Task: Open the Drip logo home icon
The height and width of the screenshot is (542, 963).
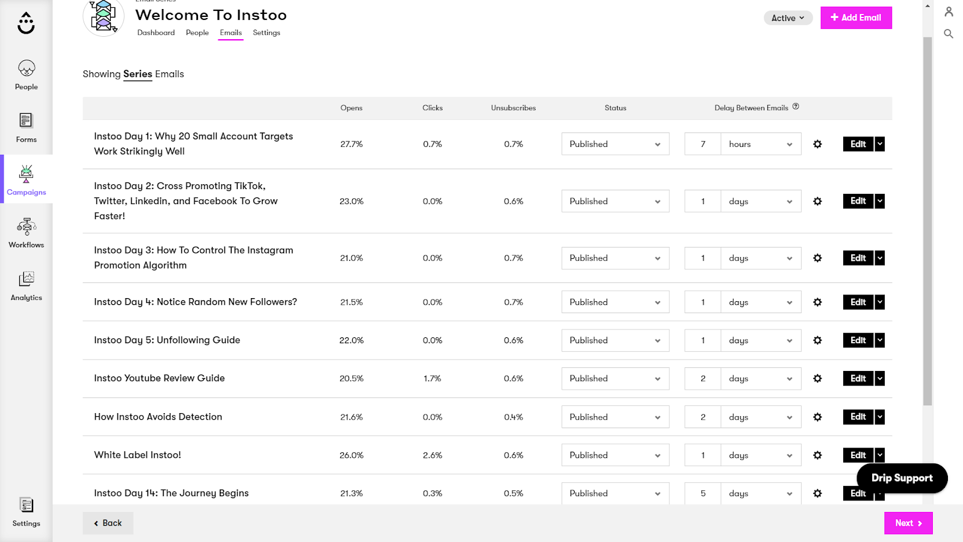Action: [x=26, y=23]
